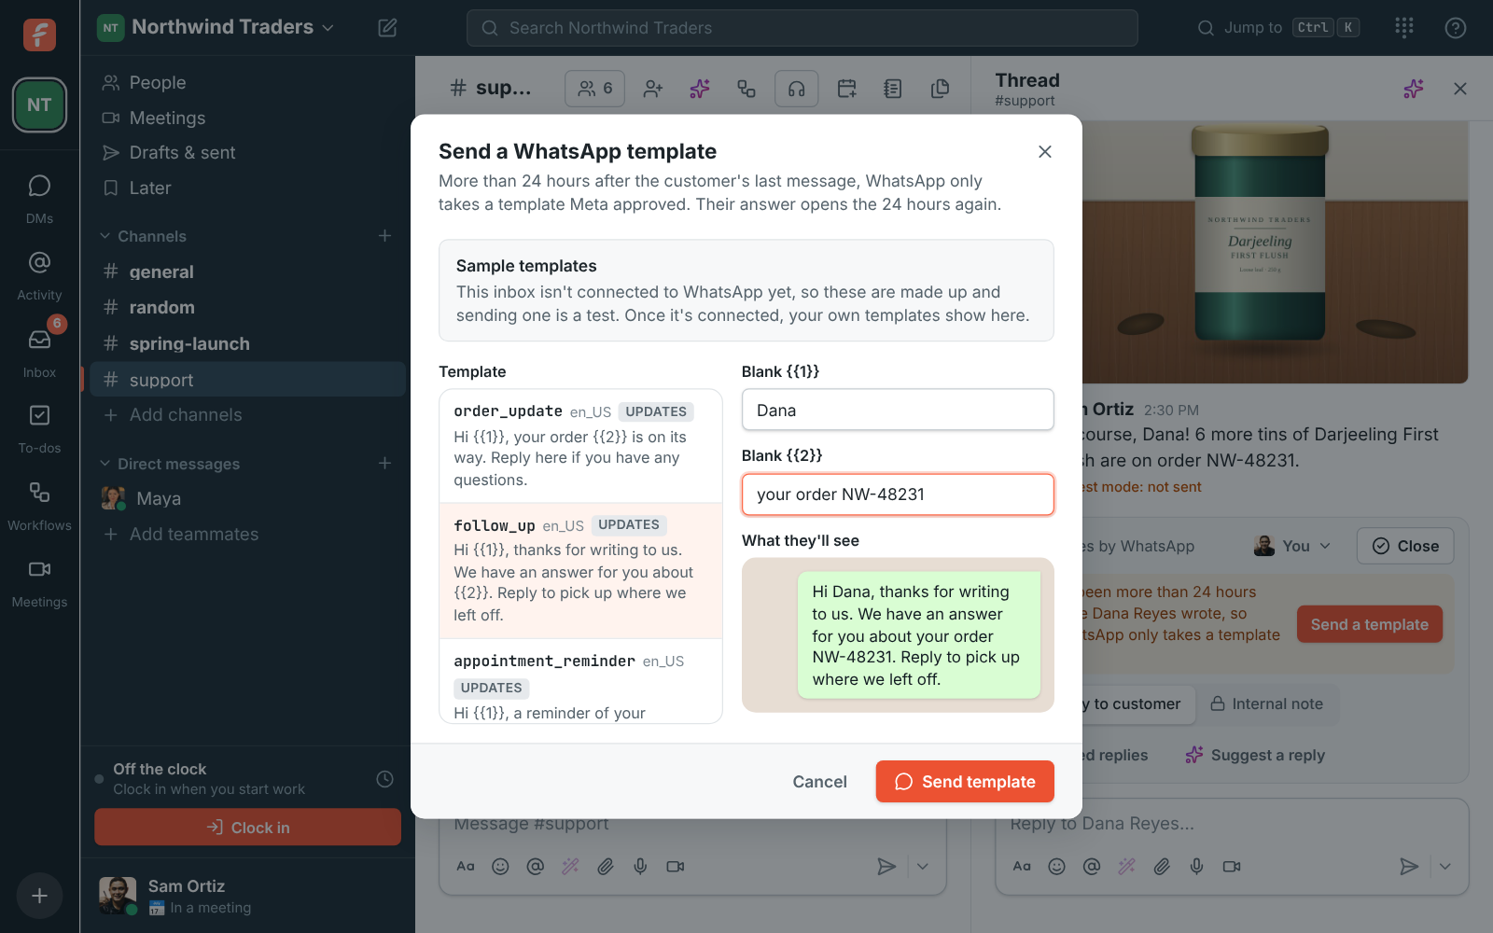Open To-dos in the left rail
The width and height of the screenshot is (1493, 933).
click(x=39, y=429)
